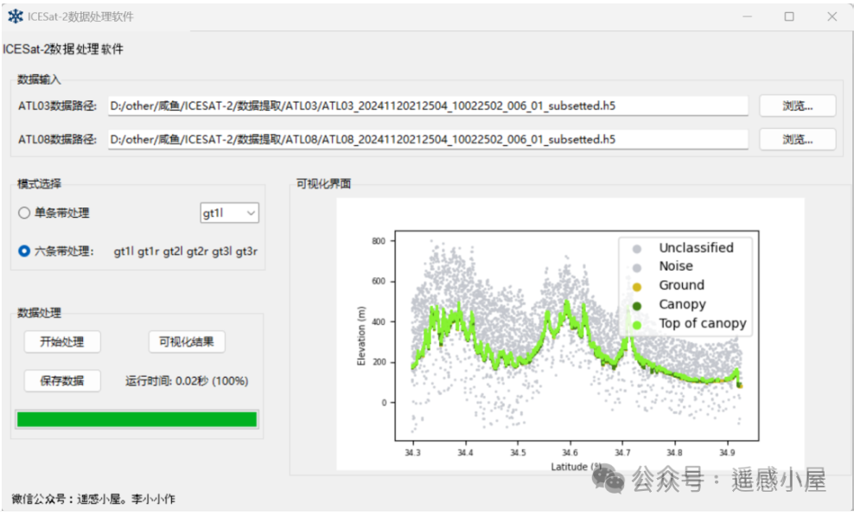
Task: Click the green progress bar
Action: (137, 419)
